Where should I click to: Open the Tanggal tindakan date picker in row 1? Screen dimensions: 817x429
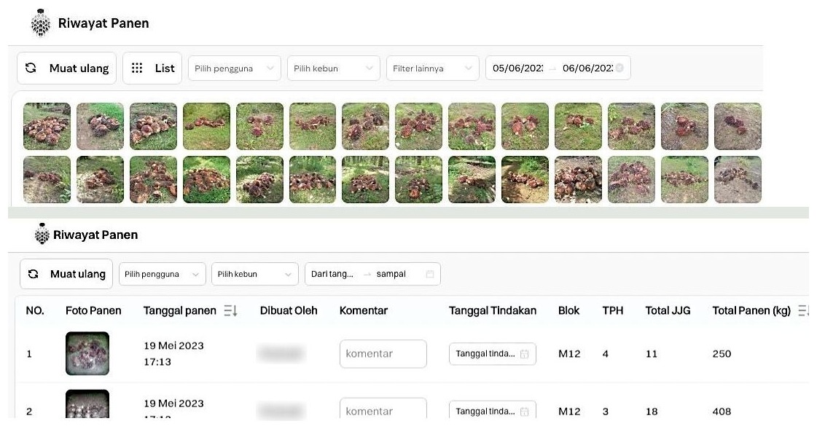pos(493,353)
